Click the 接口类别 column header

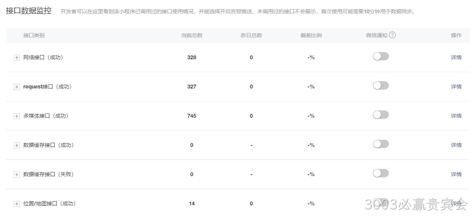click(34, 35)
